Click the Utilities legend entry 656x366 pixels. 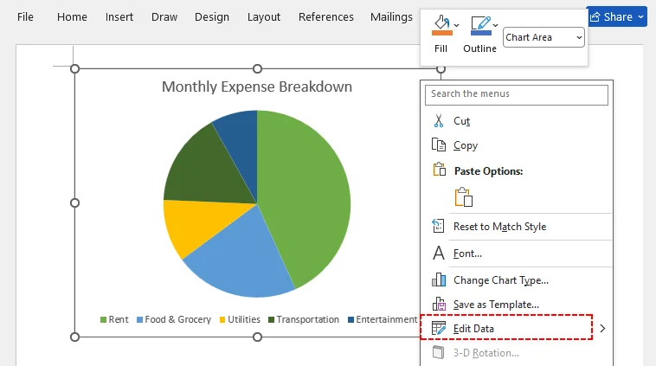point(240,319)
